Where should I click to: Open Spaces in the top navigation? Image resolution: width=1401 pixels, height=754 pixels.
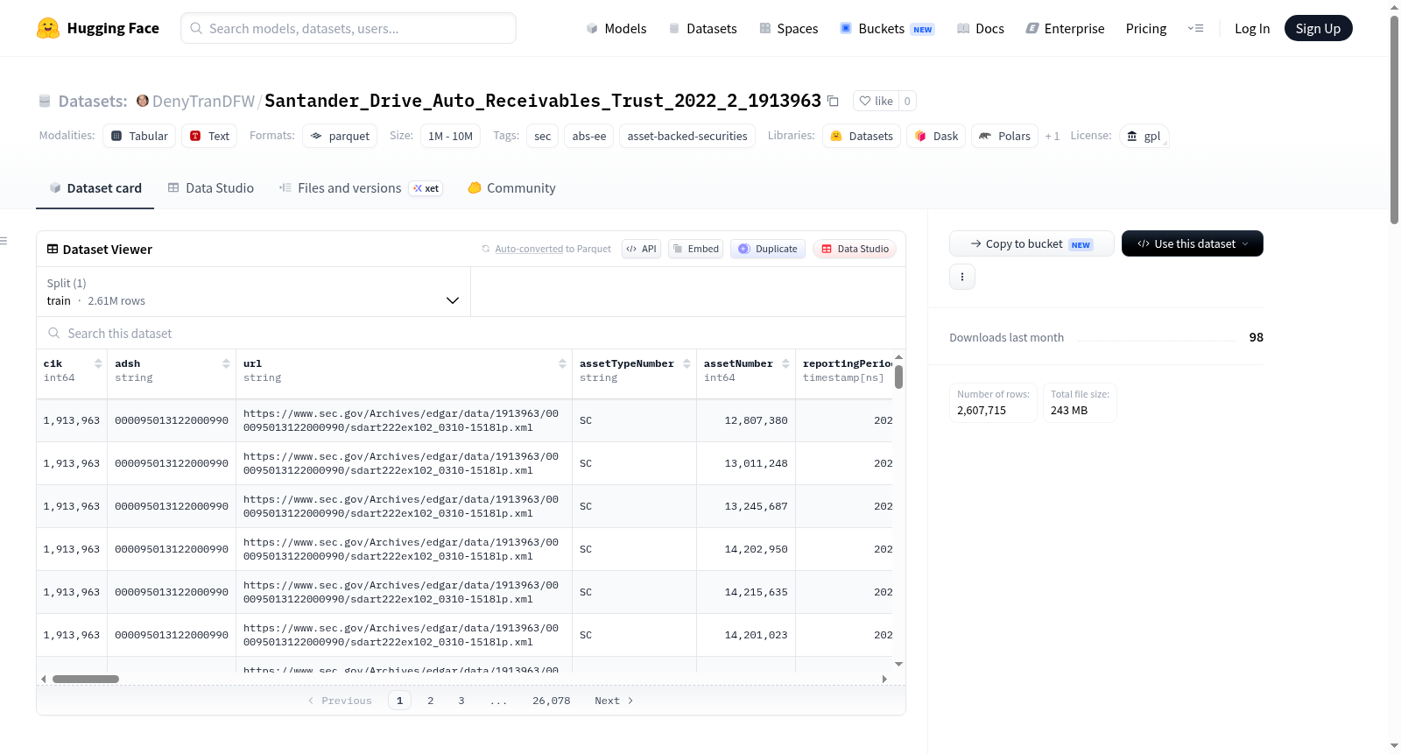(788, 29)
